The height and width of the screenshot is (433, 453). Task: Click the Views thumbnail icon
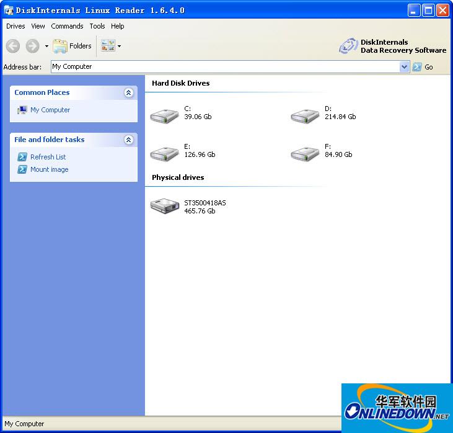tap(108, 46)
